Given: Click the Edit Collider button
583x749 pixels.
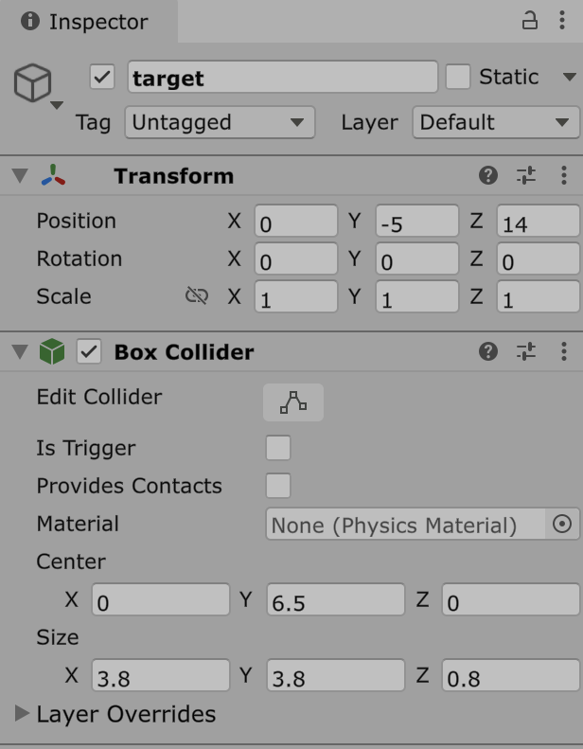Looking at the screenshot, I should [x=293, y=402].
